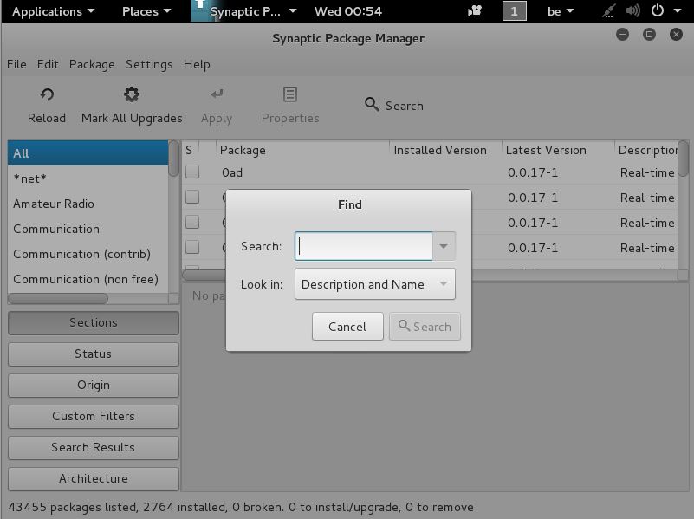Open the Edit menu
Image resolution: width=694 pixels, height=519 pixels.
[x=48, y=64]
